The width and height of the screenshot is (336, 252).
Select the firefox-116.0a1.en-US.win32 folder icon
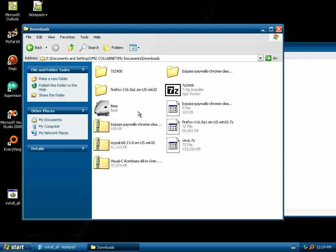pyautogui.click(x=101, y=90)
